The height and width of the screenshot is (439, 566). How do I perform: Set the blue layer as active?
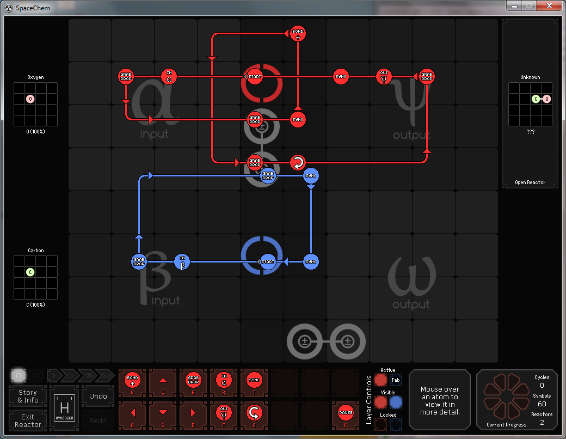(396, 380)
